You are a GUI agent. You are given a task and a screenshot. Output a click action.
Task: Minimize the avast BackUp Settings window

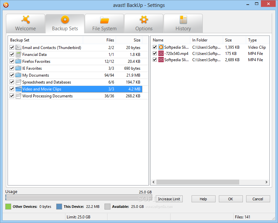[x=248, y=4]
